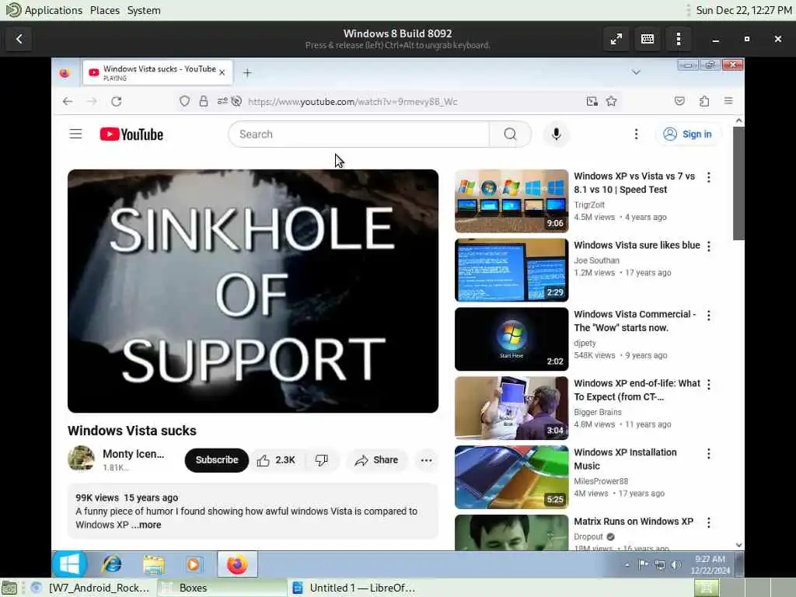
Task: Like the video
Action: 277,460
